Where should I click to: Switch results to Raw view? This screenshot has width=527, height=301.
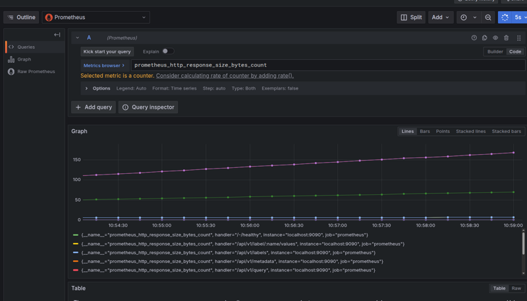click(516, 288)
